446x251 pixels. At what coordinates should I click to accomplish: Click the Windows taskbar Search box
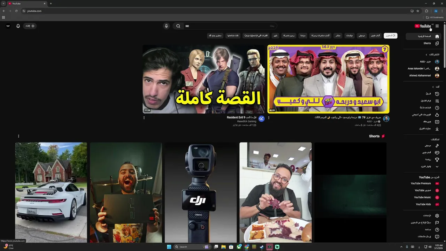[192, 247]
